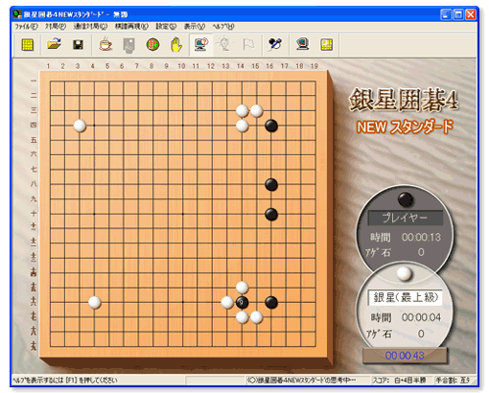489x393 pixels.
Task: Click the yellow board picture icon at the toolbar end
Action: pyautogui.click(x=326, y=44)
